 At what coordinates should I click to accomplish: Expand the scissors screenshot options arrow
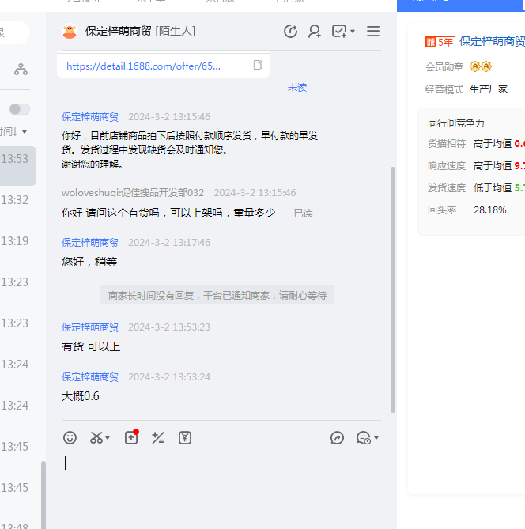(x=108, y=438)
